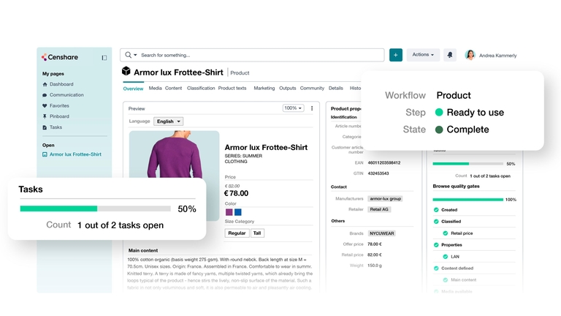Image resolution: width=561 pixels, height=316 pixels.
Task: Click the dark green Complete state dot
Action: [x=439, y=129]
